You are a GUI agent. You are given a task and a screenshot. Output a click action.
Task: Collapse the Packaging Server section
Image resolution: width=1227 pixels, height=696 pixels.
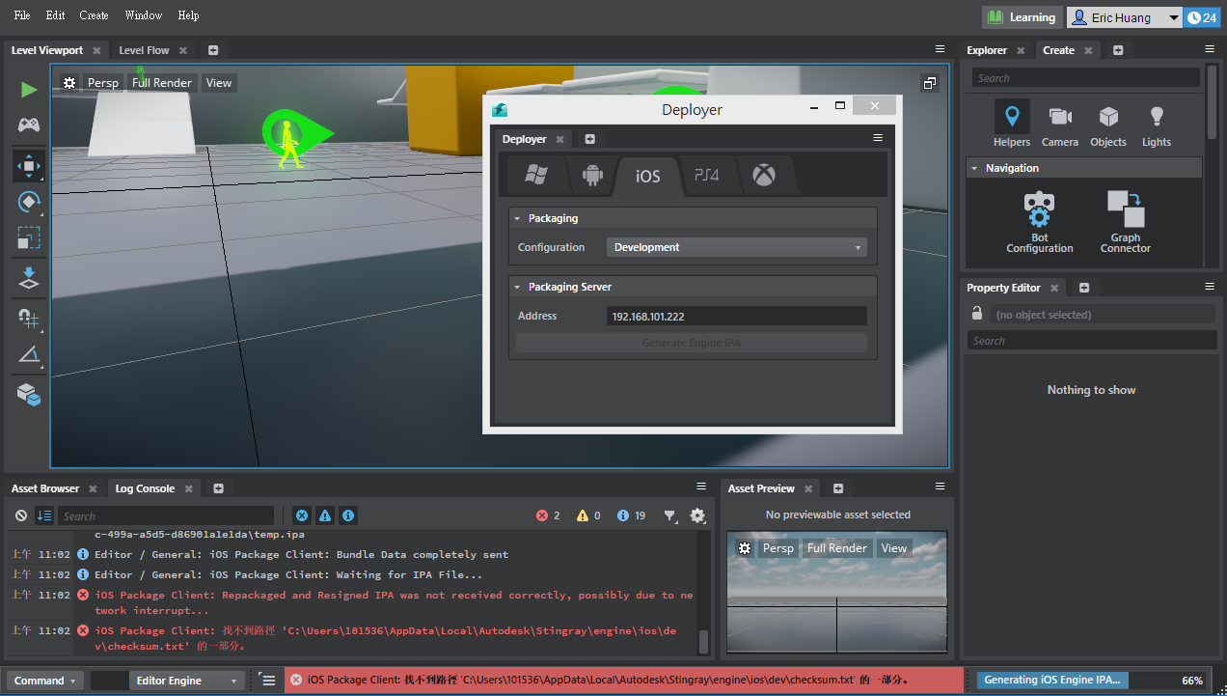tap(517, 287)
